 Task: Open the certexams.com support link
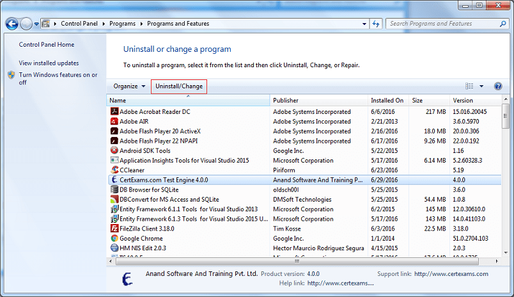(x=451, y=274)
